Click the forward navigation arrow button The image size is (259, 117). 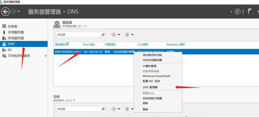coord(14,12)
